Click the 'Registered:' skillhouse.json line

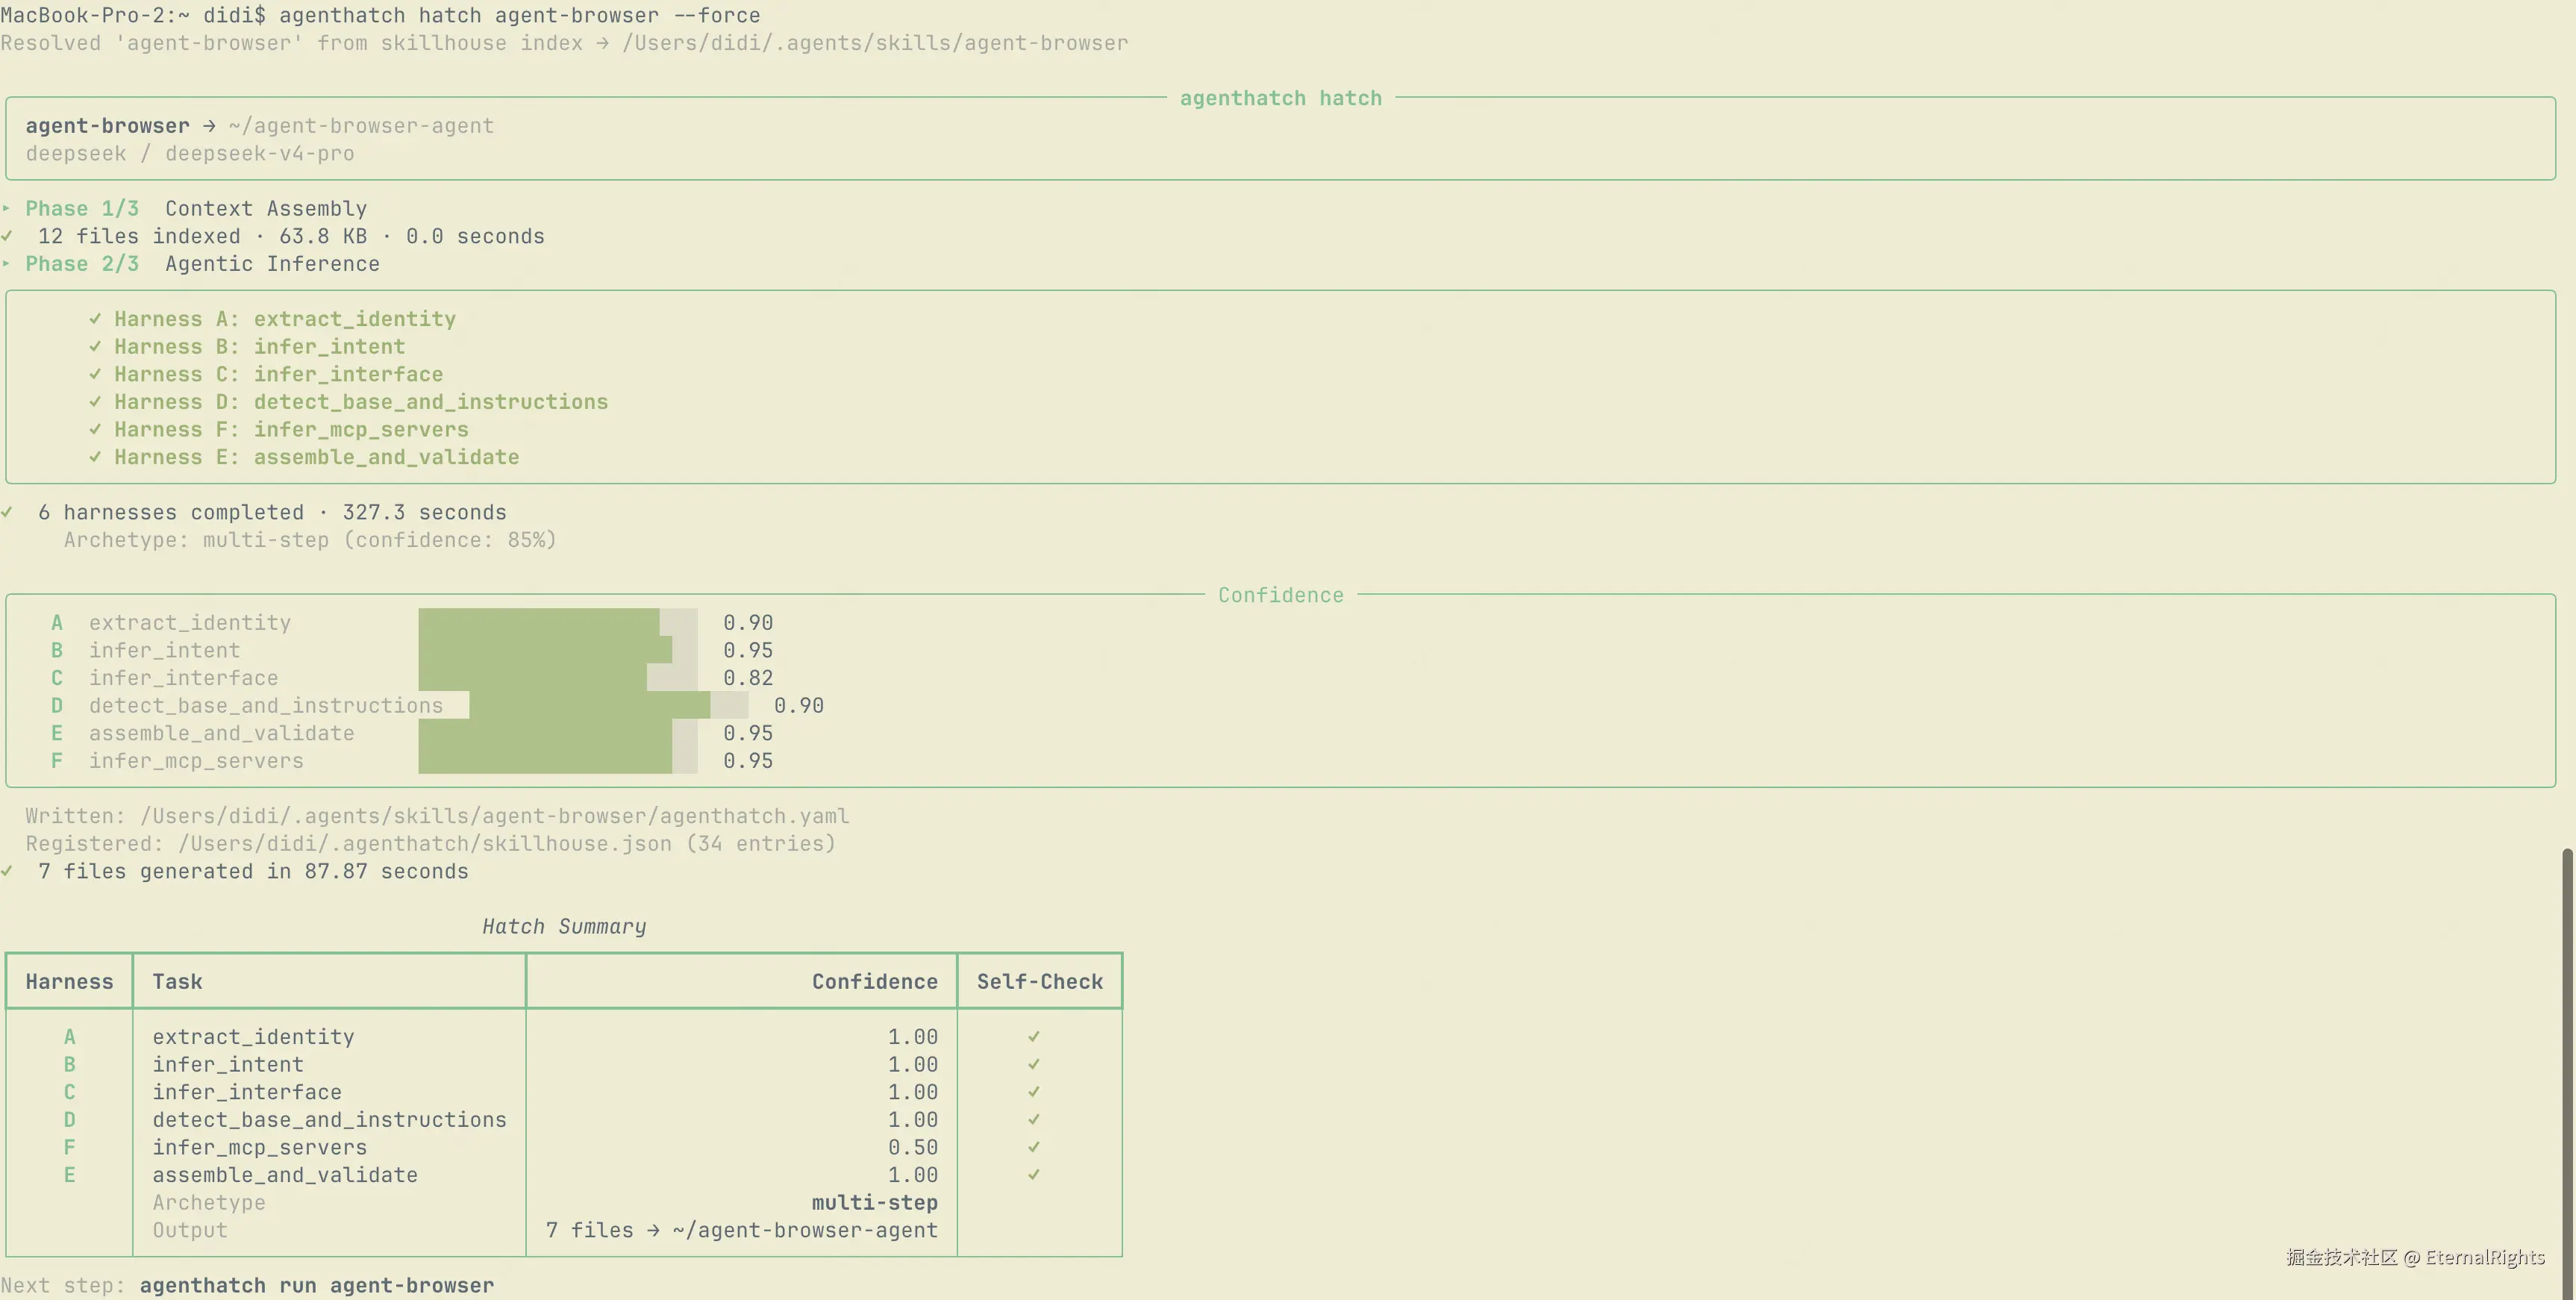pyautogui.click(x=430, y=844)
